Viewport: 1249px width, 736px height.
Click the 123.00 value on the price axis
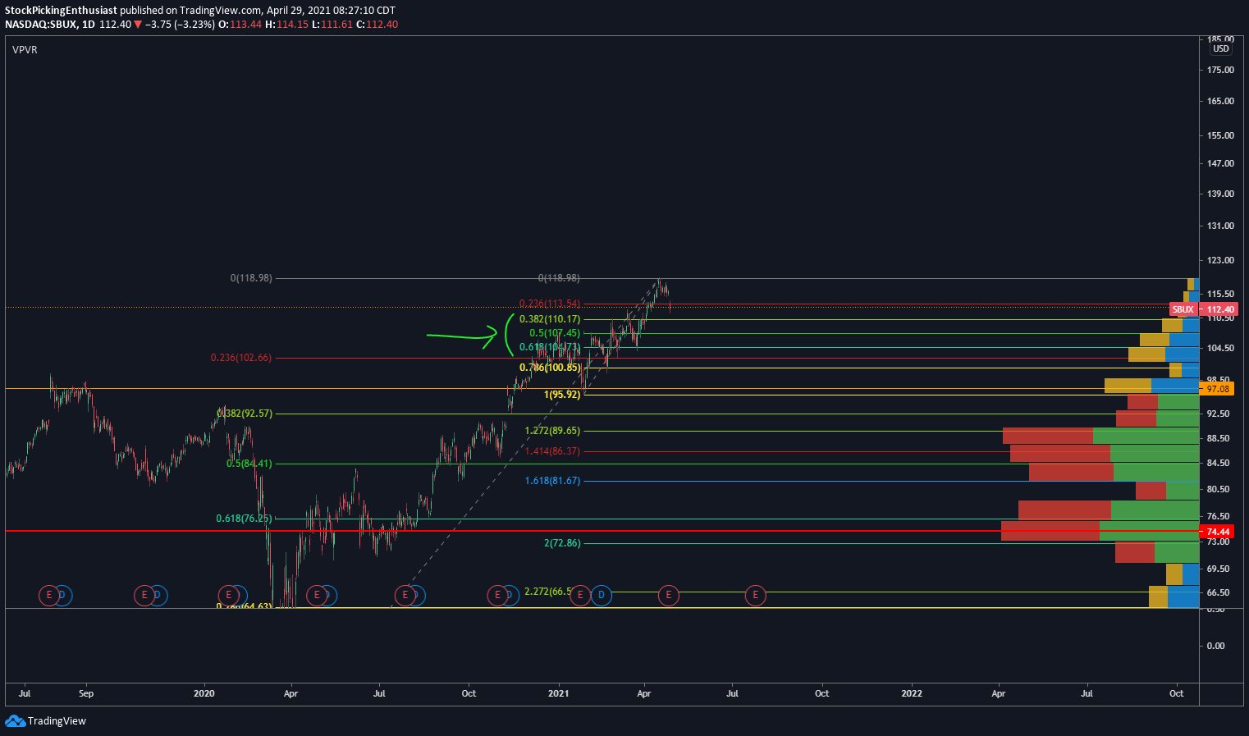[x=1220, y=260]
